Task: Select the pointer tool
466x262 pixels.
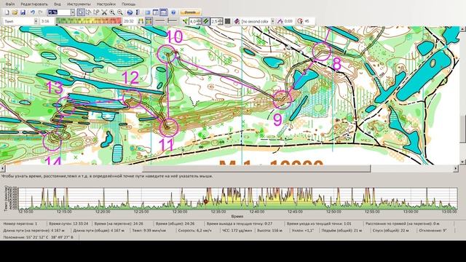Action: [81, 12]
